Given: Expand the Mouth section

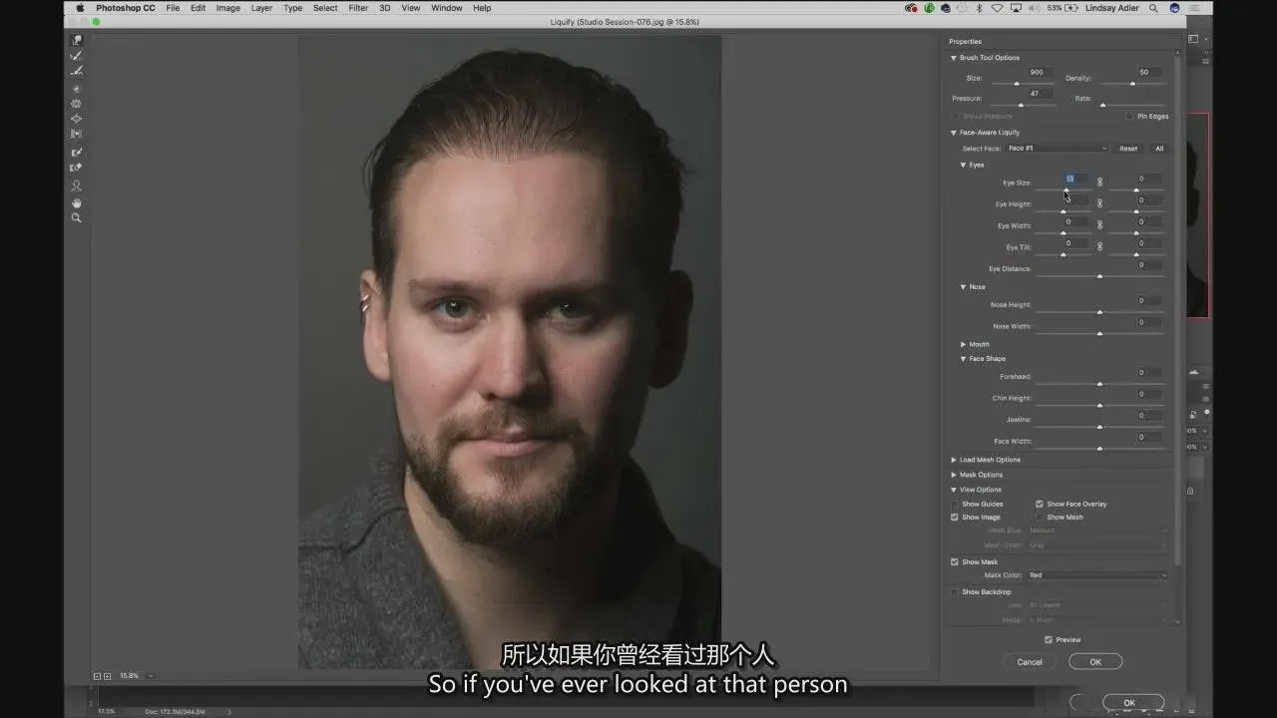Looking at the screenshot, I should (x=964, y=345).
